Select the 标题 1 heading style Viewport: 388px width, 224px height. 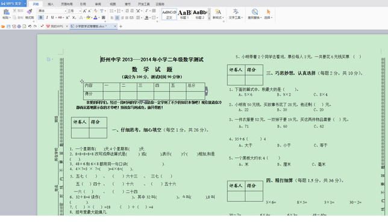[x=184, y=14]
